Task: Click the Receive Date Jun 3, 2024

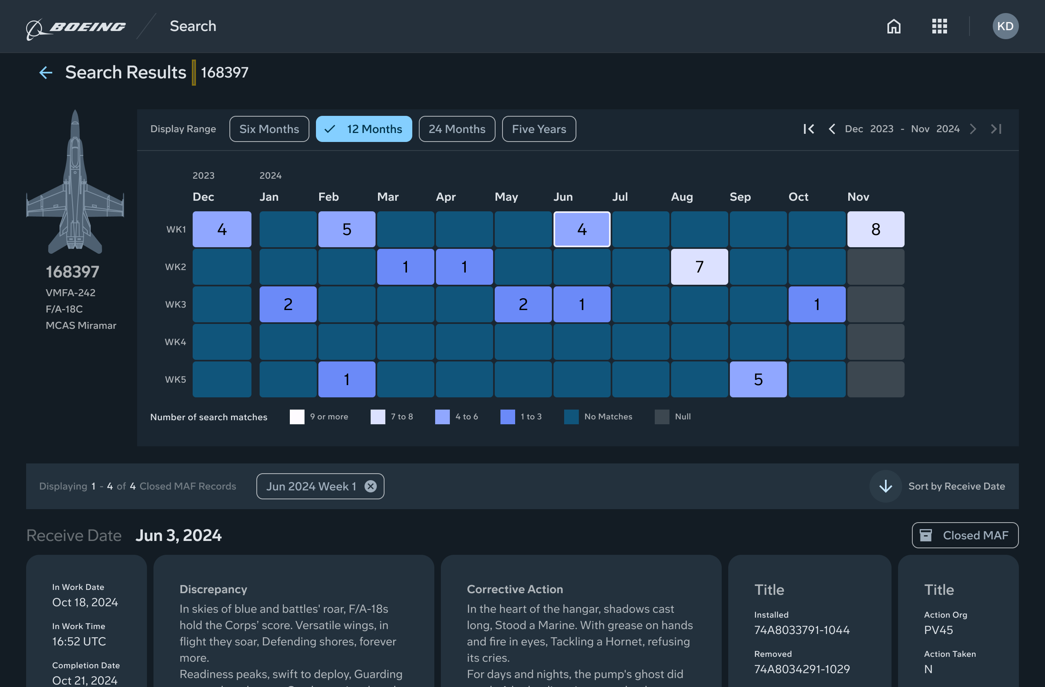Action: [x=179, y=535]
